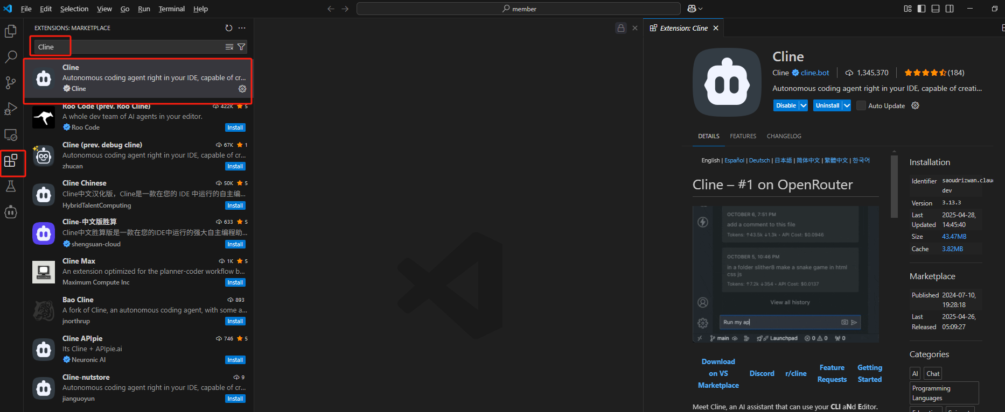1005x412 pixels.
Task: Open the Help menu
Action: [x=200, y=9]
